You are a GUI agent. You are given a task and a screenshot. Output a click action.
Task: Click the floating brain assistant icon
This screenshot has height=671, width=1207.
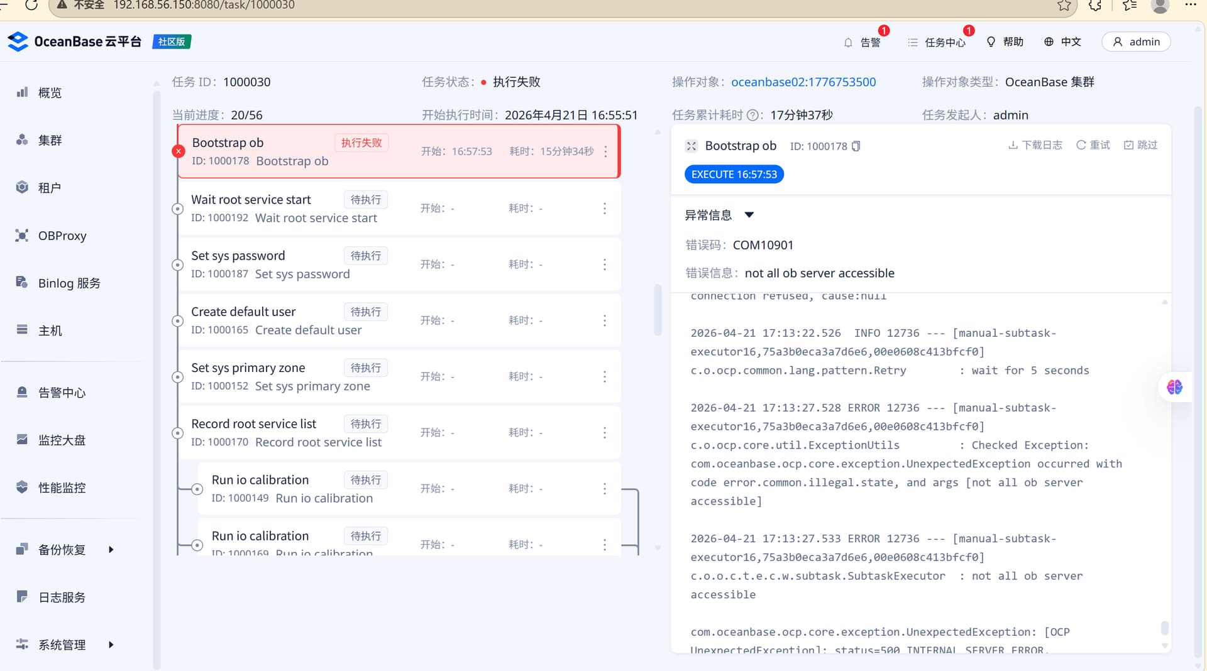[x=1174, y=387]
